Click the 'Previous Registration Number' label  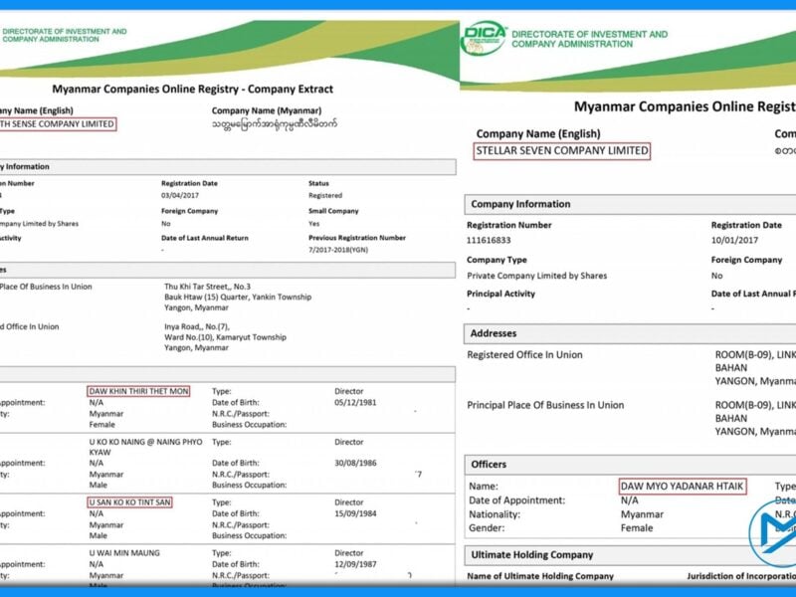coord(357,238)
